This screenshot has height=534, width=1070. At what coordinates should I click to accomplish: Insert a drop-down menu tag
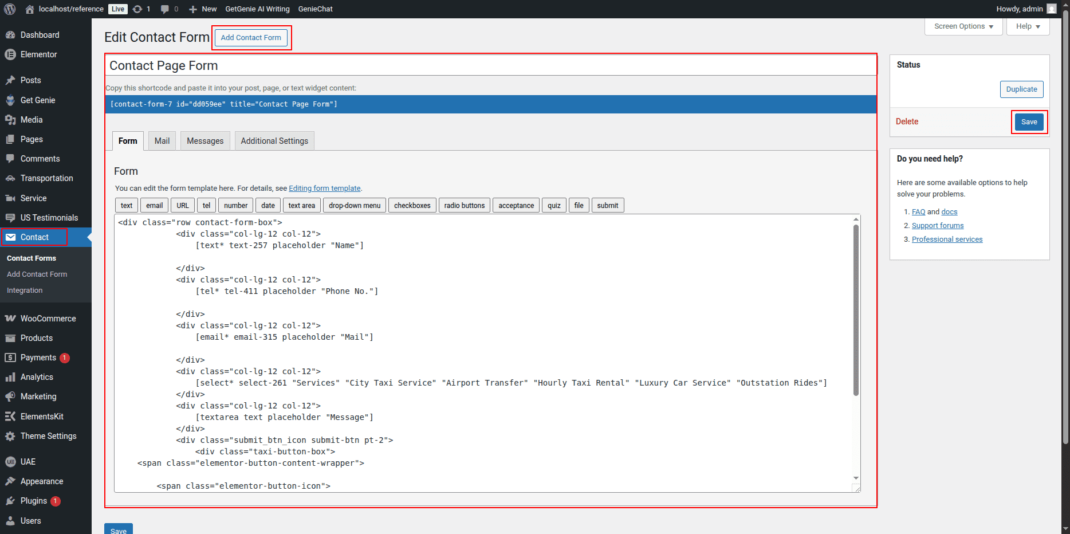click(x=355, y=205)
